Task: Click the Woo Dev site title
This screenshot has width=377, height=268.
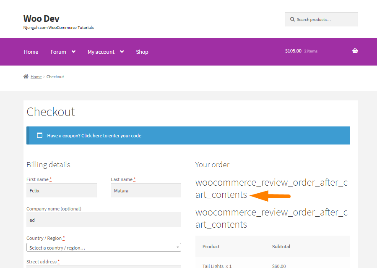Action: (x=42, y=18)
